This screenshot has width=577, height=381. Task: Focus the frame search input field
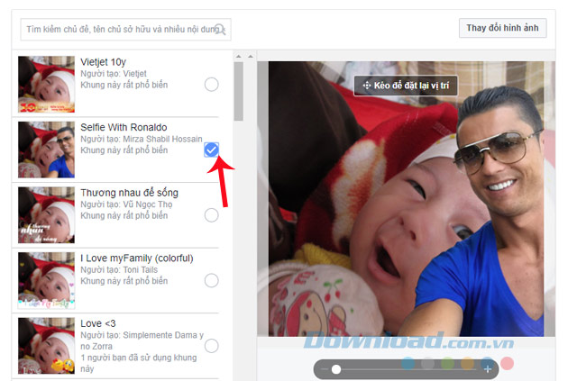(x=125, y=30)
